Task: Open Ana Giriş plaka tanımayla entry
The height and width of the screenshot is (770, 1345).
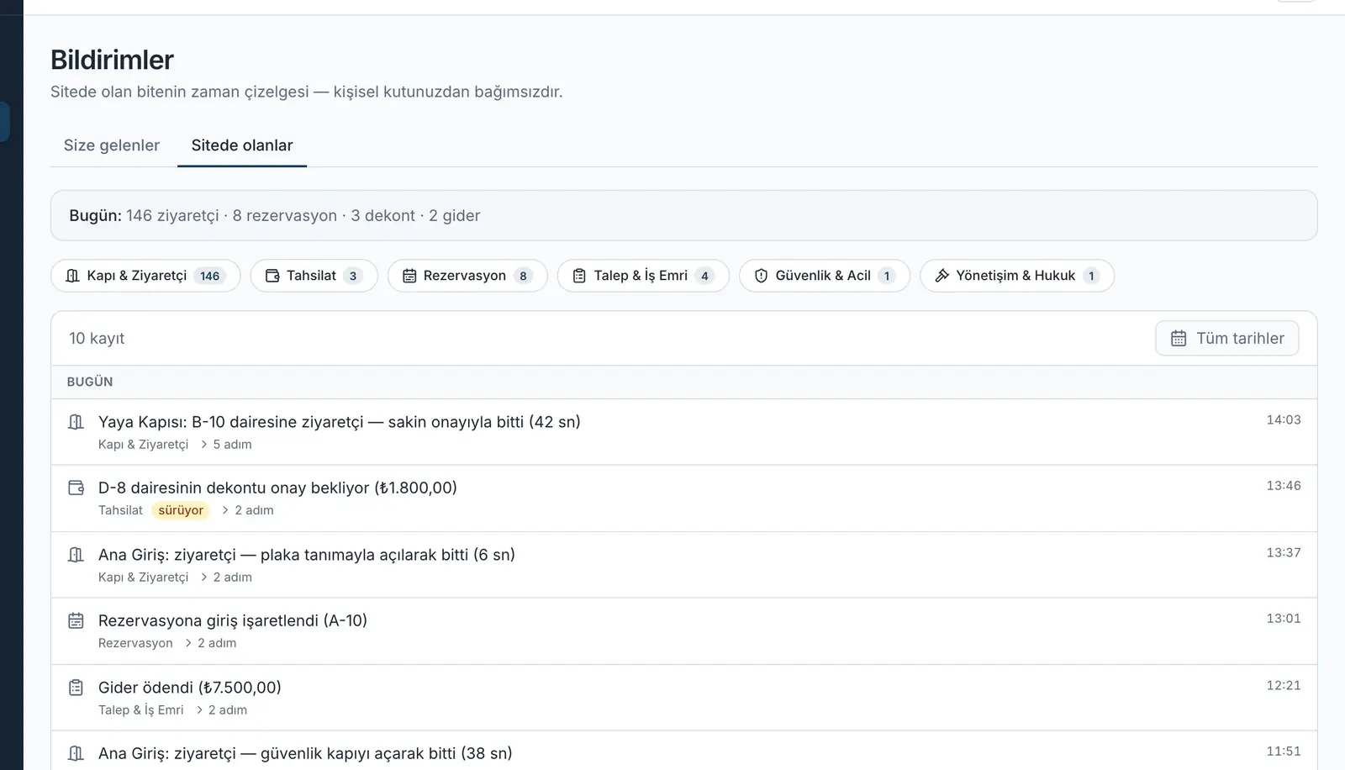Action: tap(683, 565)
